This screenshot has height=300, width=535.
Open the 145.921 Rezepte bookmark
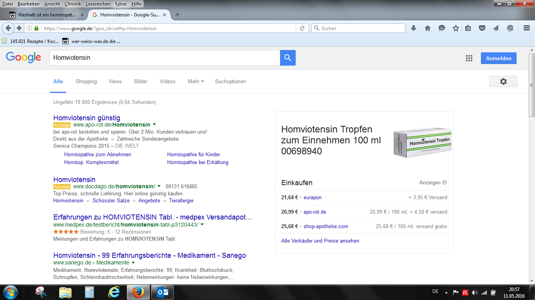(31, 41)
